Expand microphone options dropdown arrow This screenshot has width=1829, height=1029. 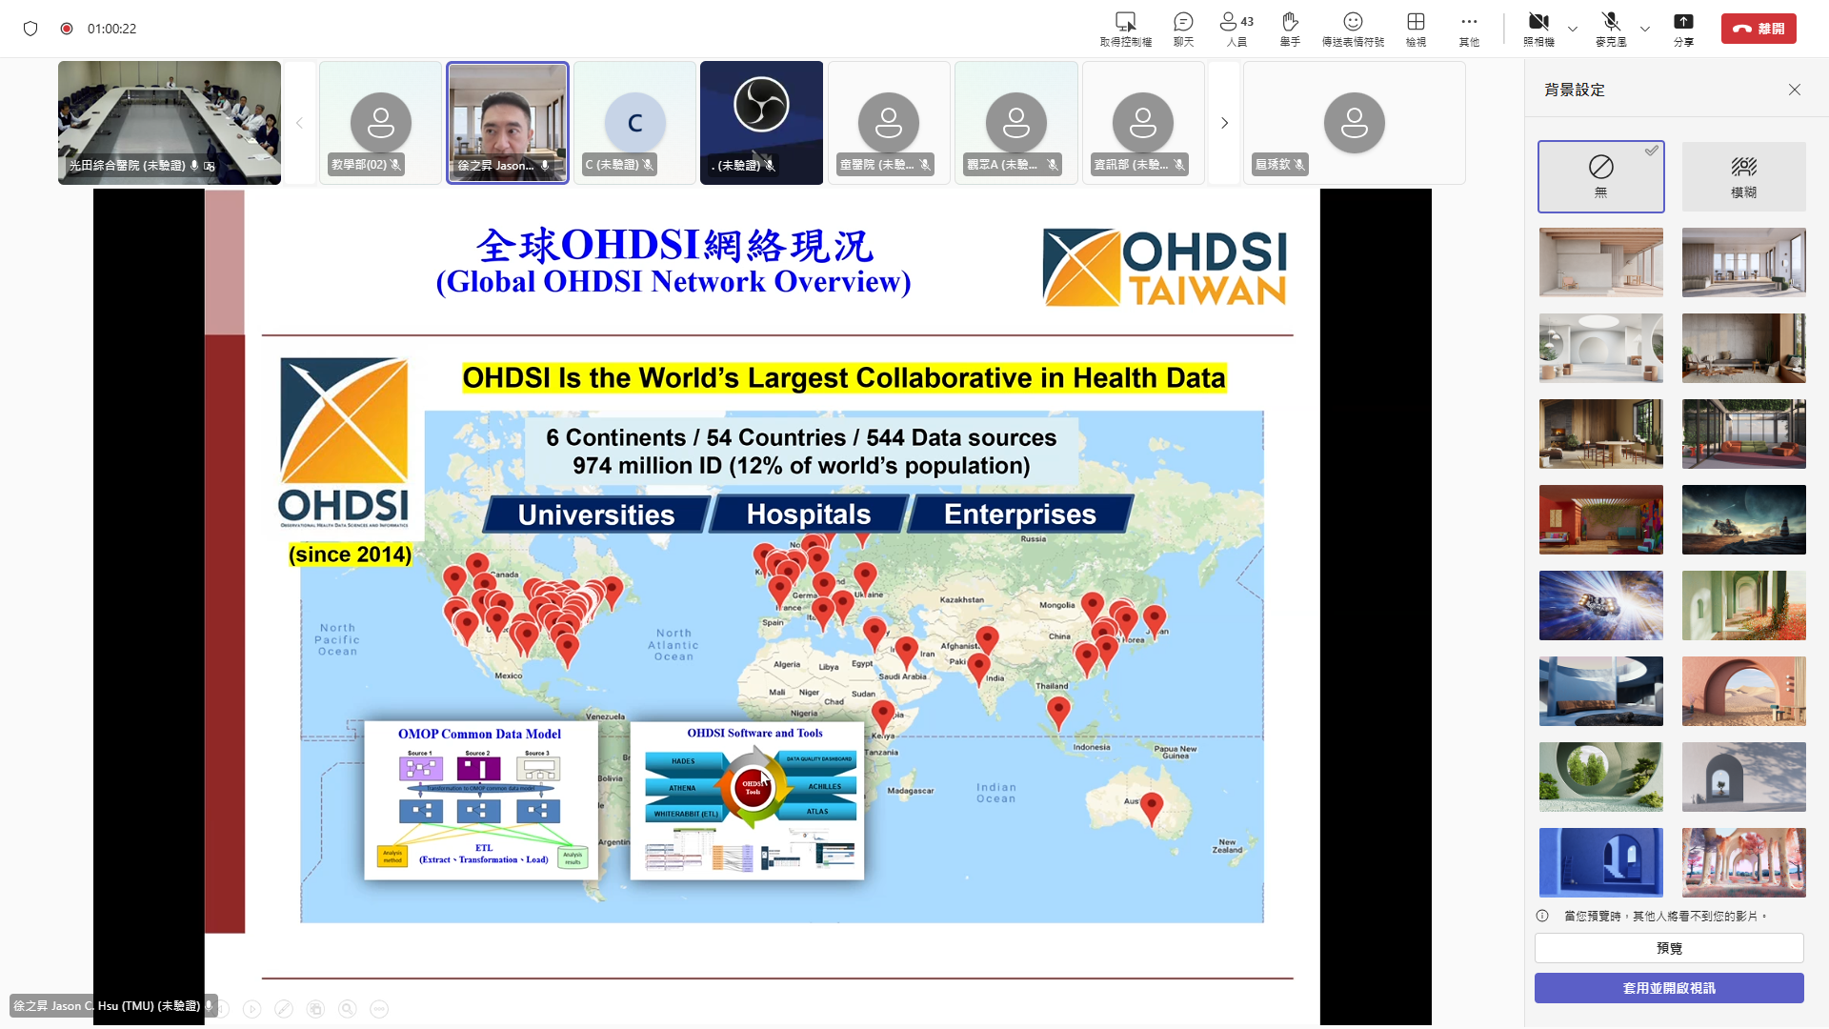(x=1645, y=29)
